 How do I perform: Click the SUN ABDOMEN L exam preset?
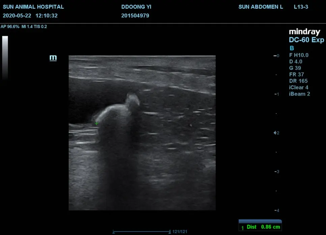261,7
